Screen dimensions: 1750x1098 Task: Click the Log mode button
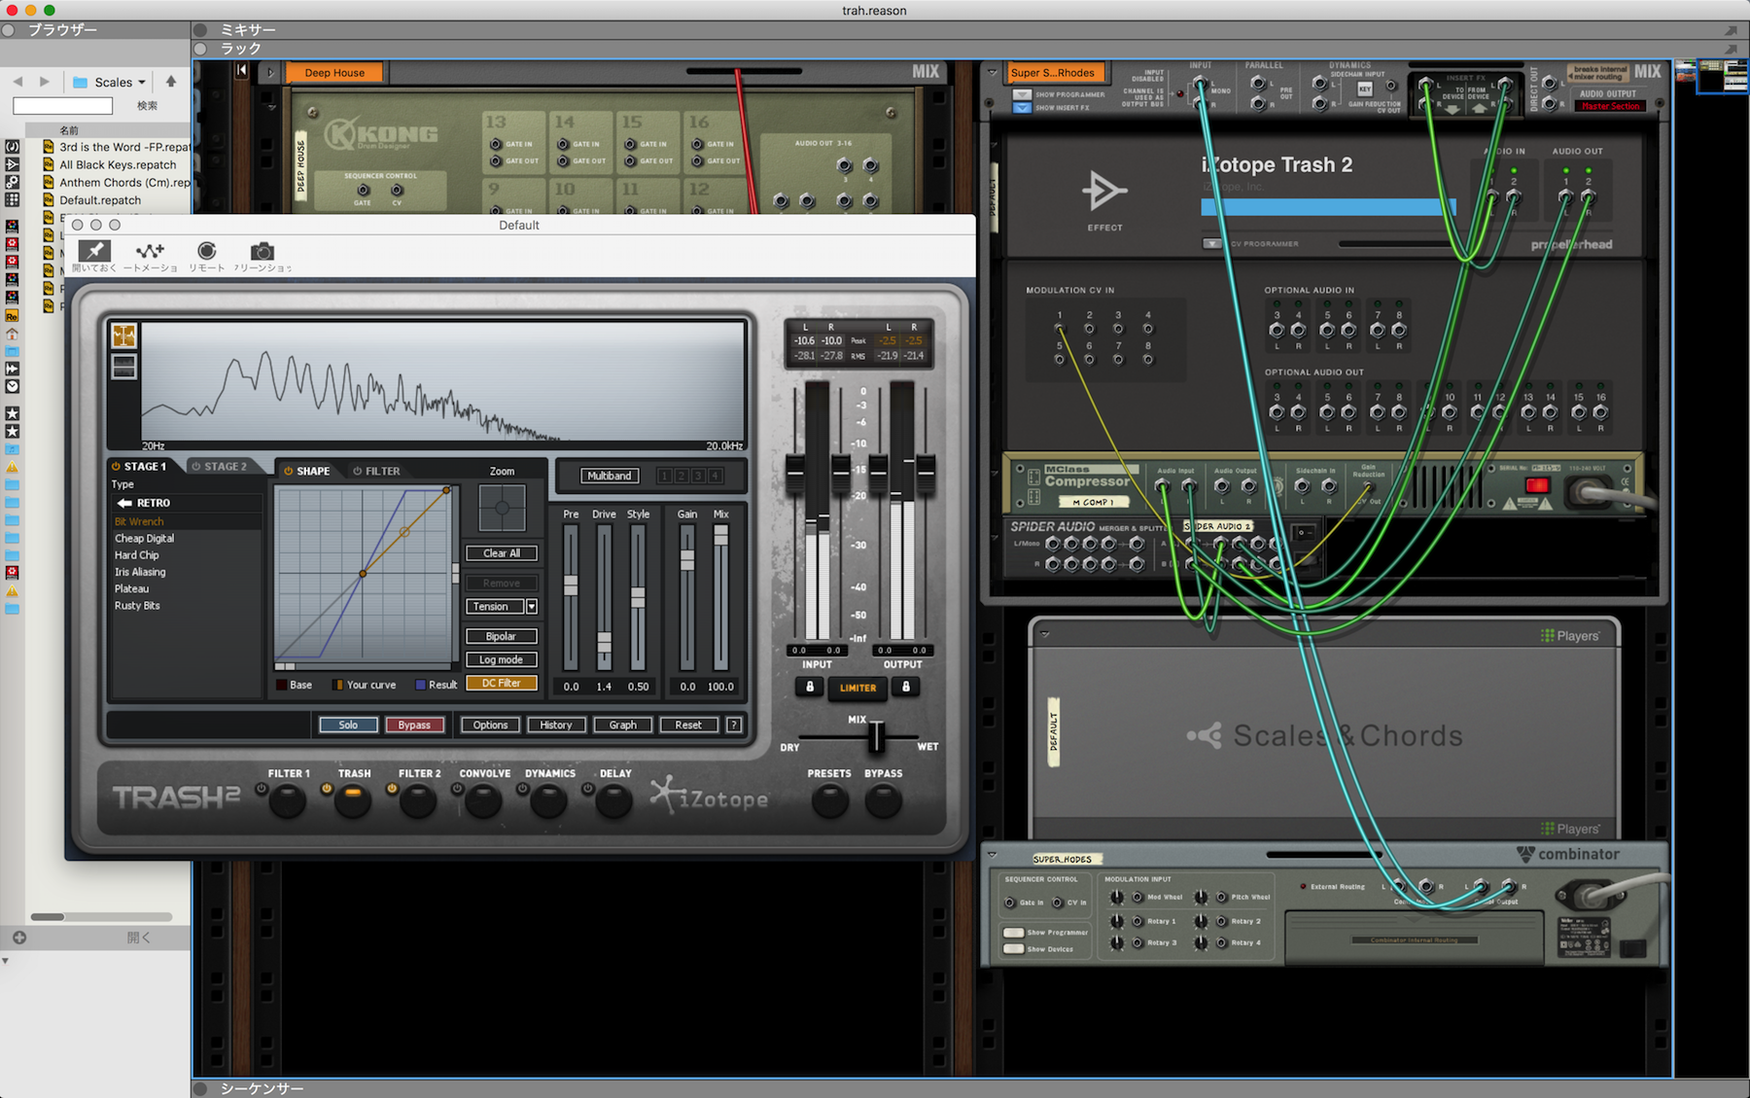coord(502,659)
